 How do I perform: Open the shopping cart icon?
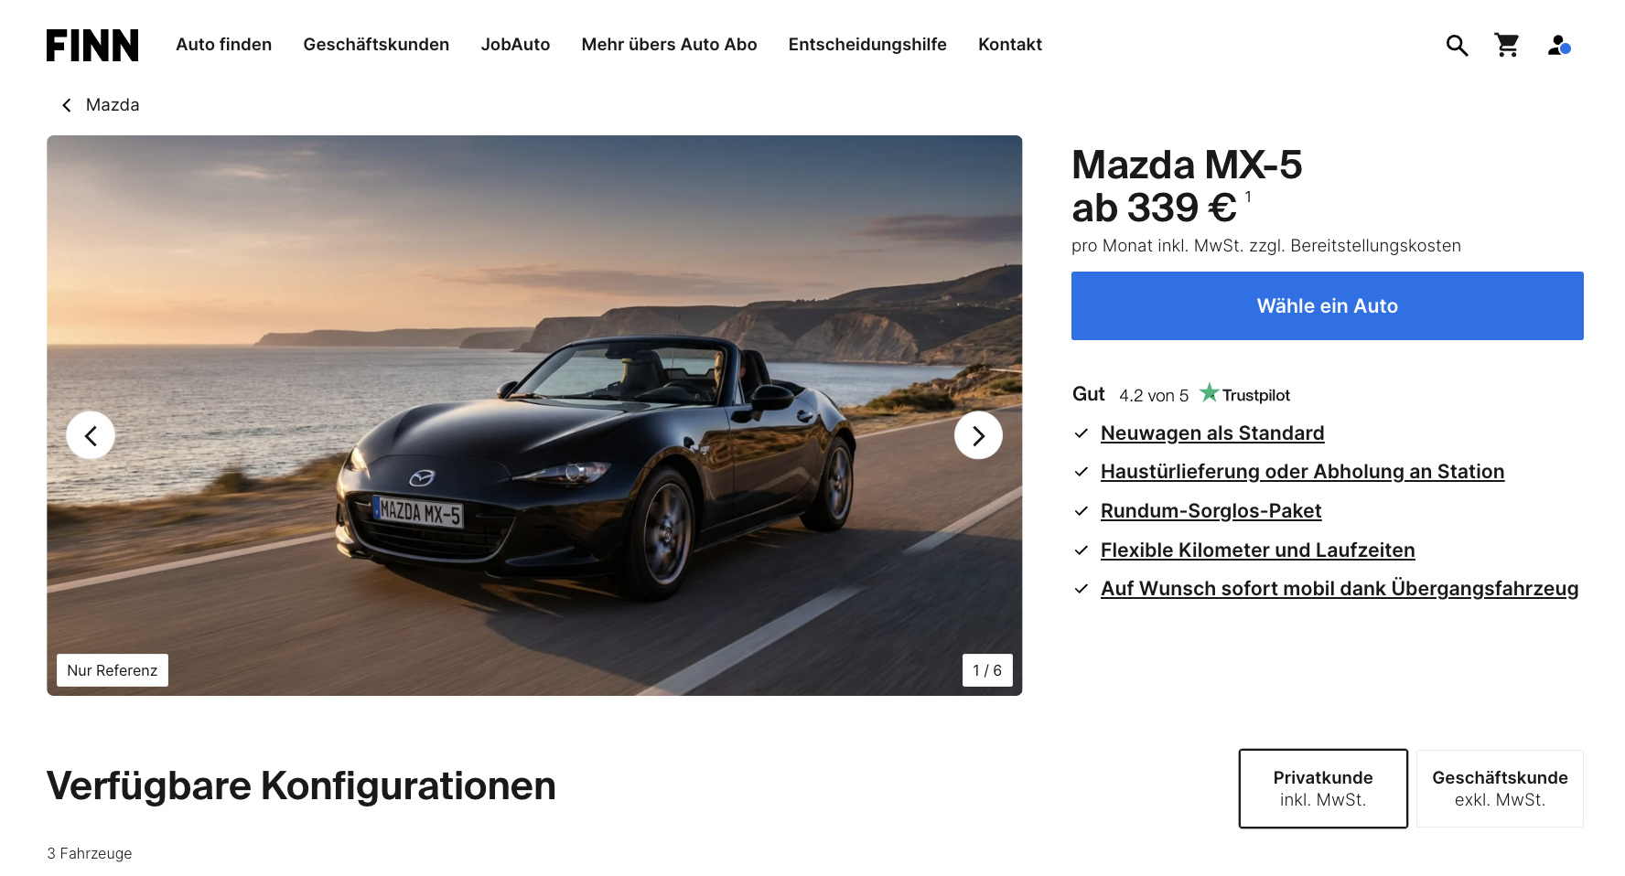tap(1507, 45)
